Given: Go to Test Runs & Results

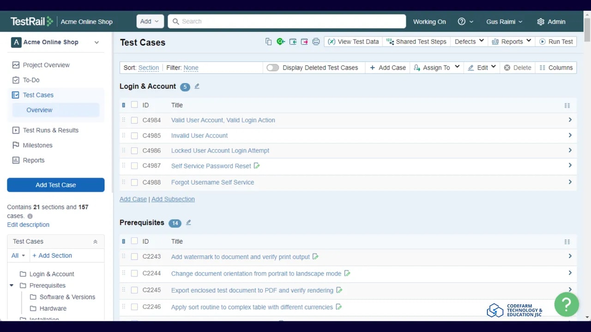Looking at the screenshot, I should click(x=50, y=130).
